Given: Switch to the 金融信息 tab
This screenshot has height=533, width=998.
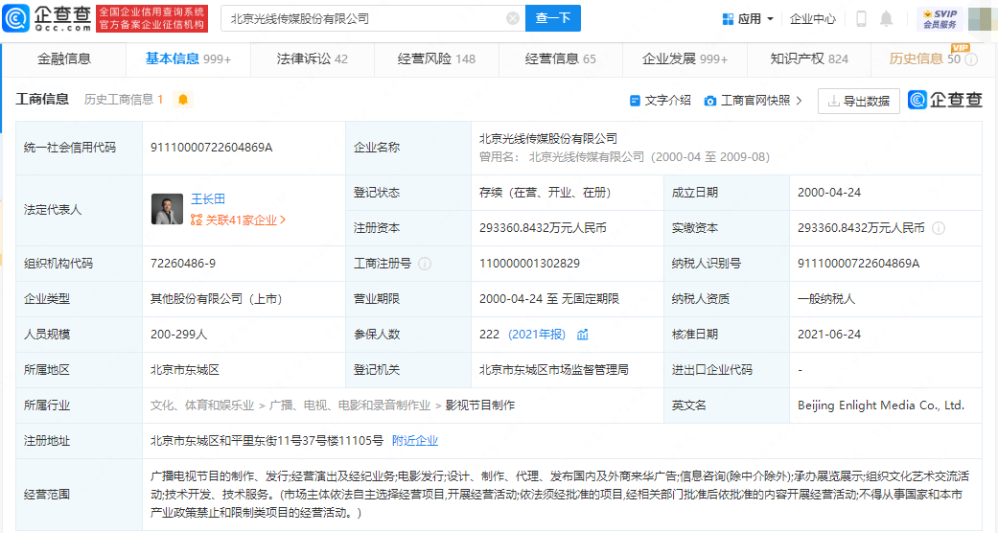Looking at the screenshot, I should click(64, 59).
